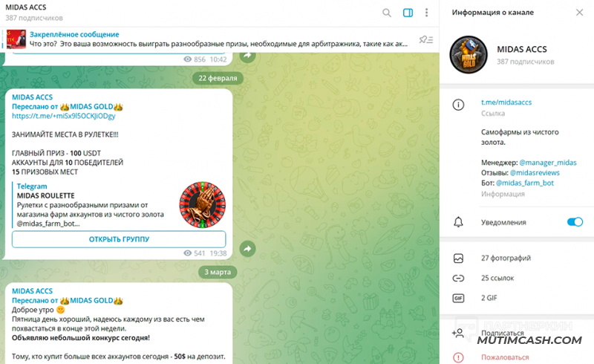Image resolution: width=594 pixels, height=364 pixels.
Task: Click the ОТКРЫТЬ ГРУППУ button
Action: pyautogui.click(x=119, y=239)
